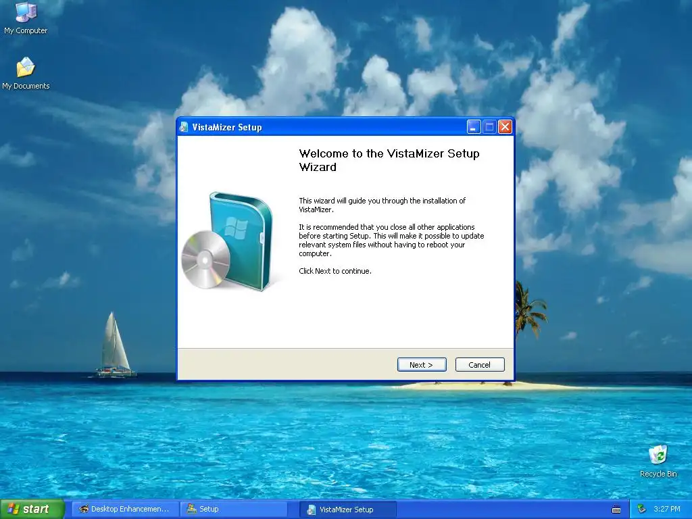Select VistaMizer Setup taskbar button

click(348, 510)
